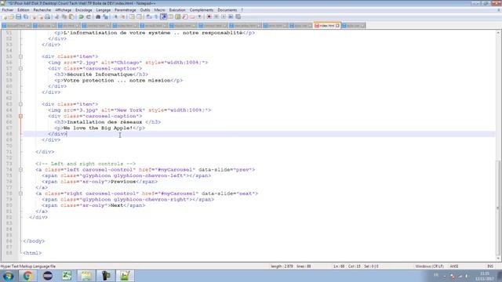Undo the last edit via toolbar
Image resolution: width=502 pixels, height=282 pixels.
click(82, 16)
